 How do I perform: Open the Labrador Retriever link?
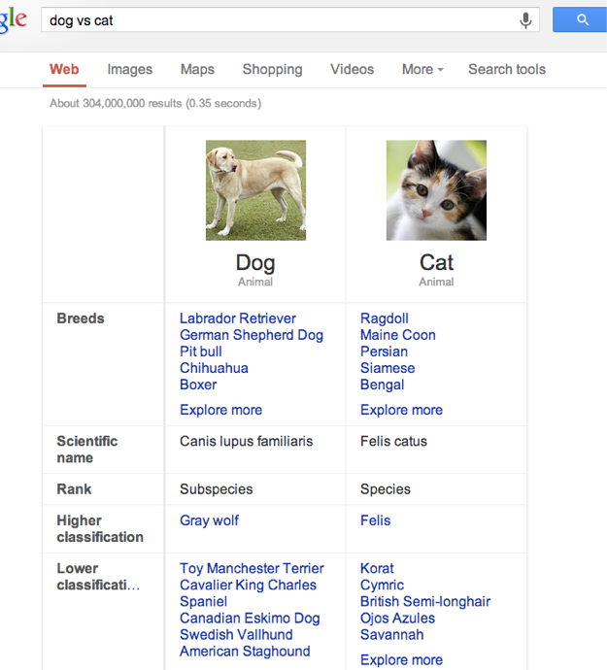238,318
